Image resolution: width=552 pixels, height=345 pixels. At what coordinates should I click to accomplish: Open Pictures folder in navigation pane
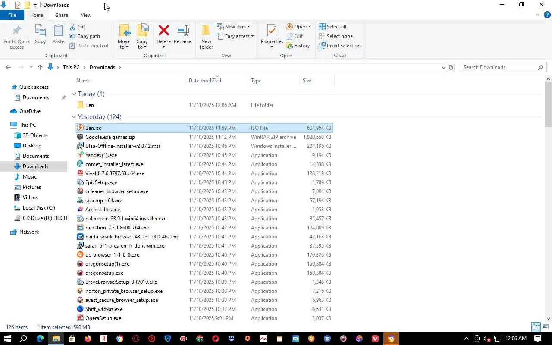click(x=32, y=187)
